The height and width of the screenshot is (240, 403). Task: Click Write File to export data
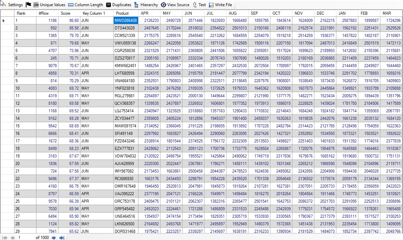point(220,5)
